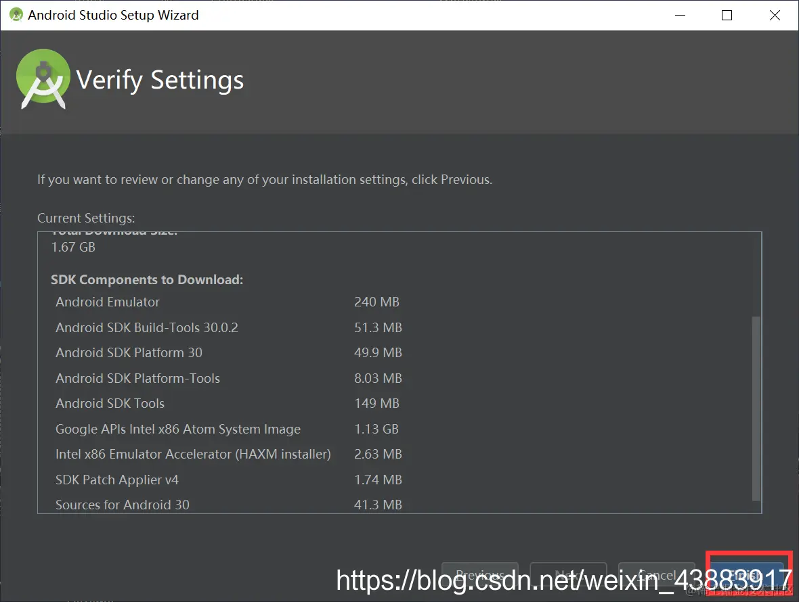799x602 pixels.
Task: Click the "Android Studio Setup Wizard" window title
Action: (x=113, y=16)
